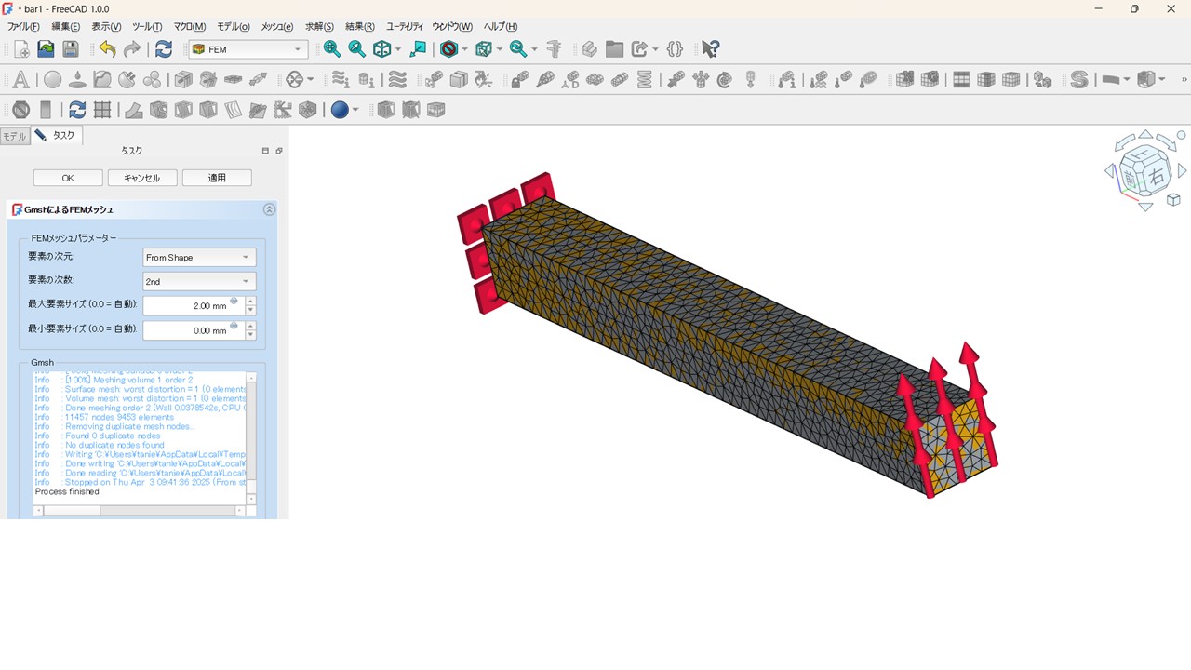The image size is (1191, 670).
Task: Click the spring constraint coil icon
Action: pos(645,80)
